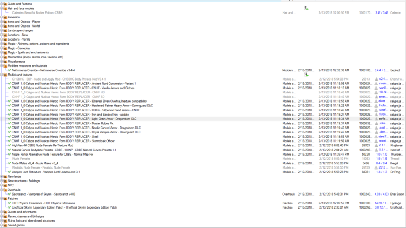Collapse the Hair and face models category

[x=1, y=8]
